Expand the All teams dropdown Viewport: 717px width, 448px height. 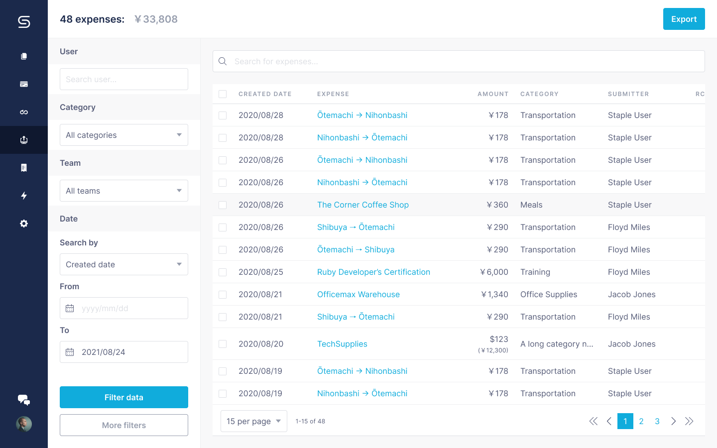(x=123, y=191)
